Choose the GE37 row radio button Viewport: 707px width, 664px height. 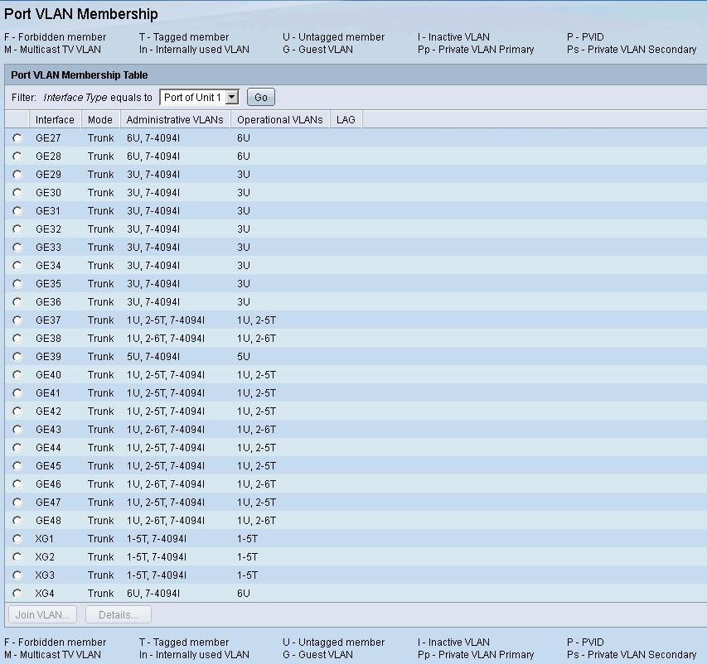(x=17, y=320)
